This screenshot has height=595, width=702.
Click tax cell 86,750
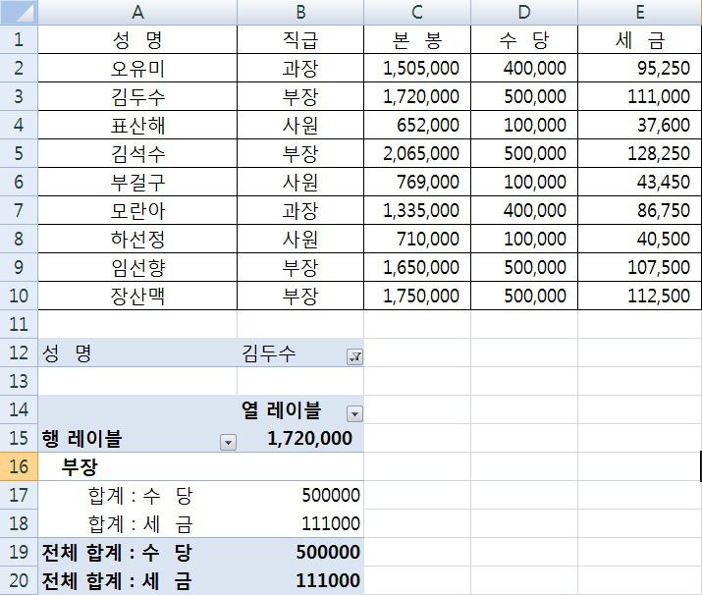[x=640, y=210]
